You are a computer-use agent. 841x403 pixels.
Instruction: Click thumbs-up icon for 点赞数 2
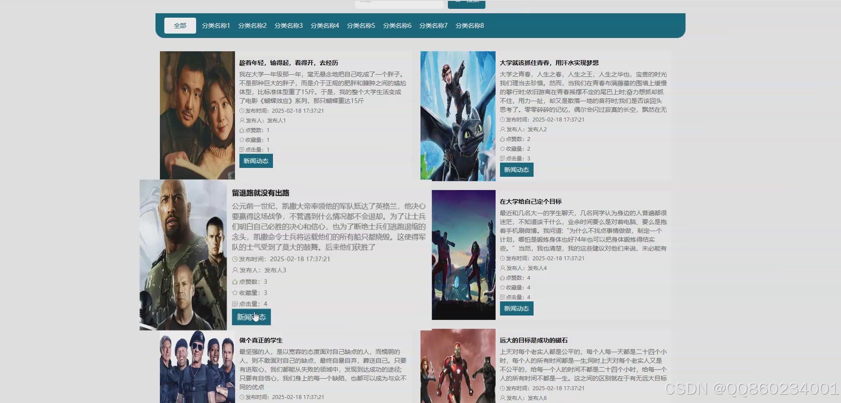[502, 139]
